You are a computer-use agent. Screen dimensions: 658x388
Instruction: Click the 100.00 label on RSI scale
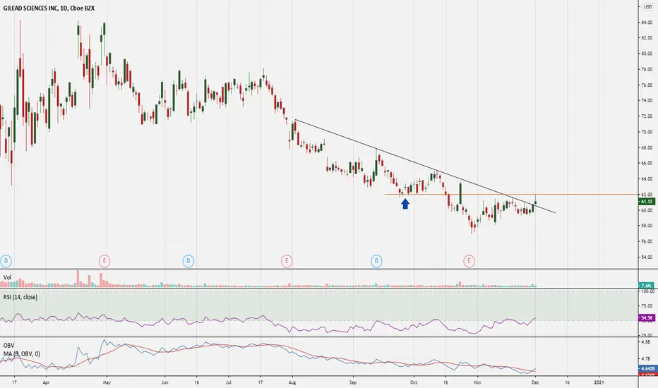coord(647,291)
